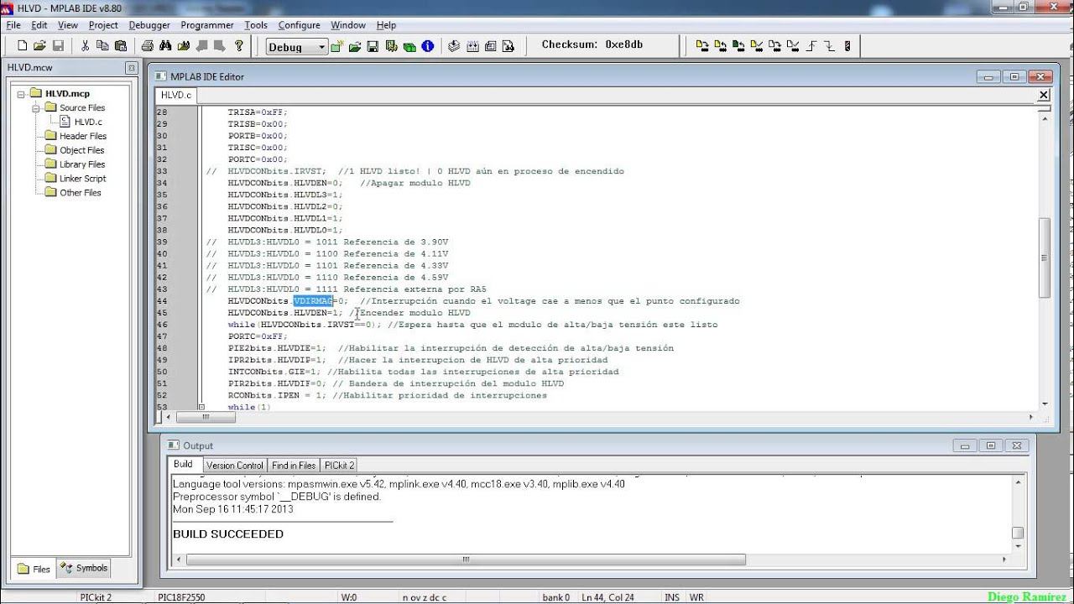1074x604 pixels.
Task: Click the PICkit Program target device icon
Action: (x=702, y=46)
